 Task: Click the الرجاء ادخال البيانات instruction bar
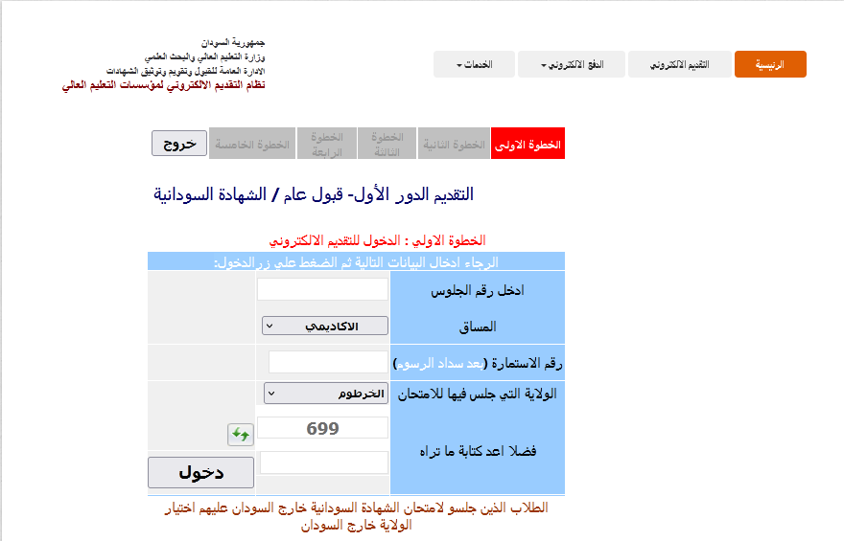click(357, 261)
